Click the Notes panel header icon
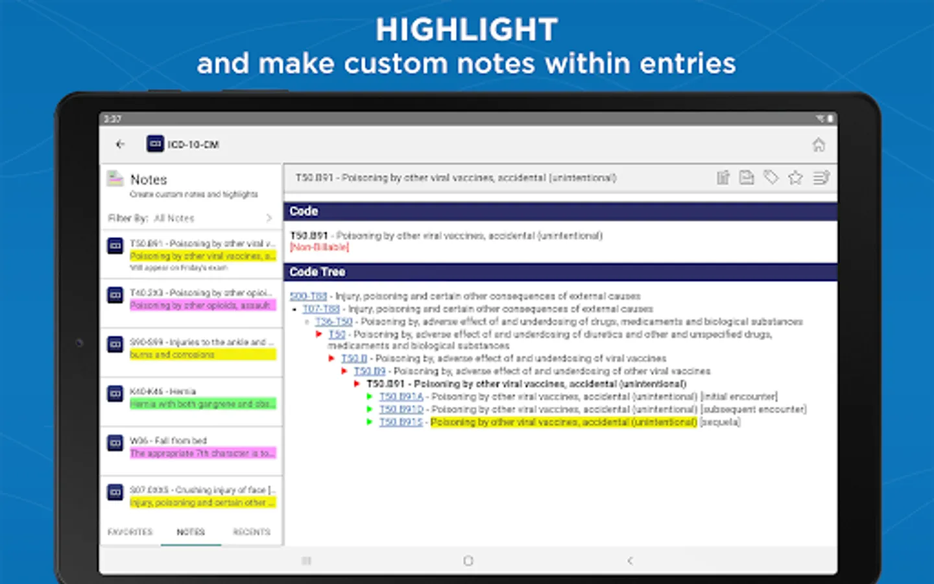934x584 pixels. point(115,178)
